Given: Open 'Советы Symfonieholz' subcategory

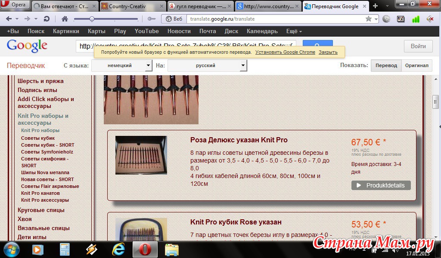Looking at the screenshot, I should point(47,152).
